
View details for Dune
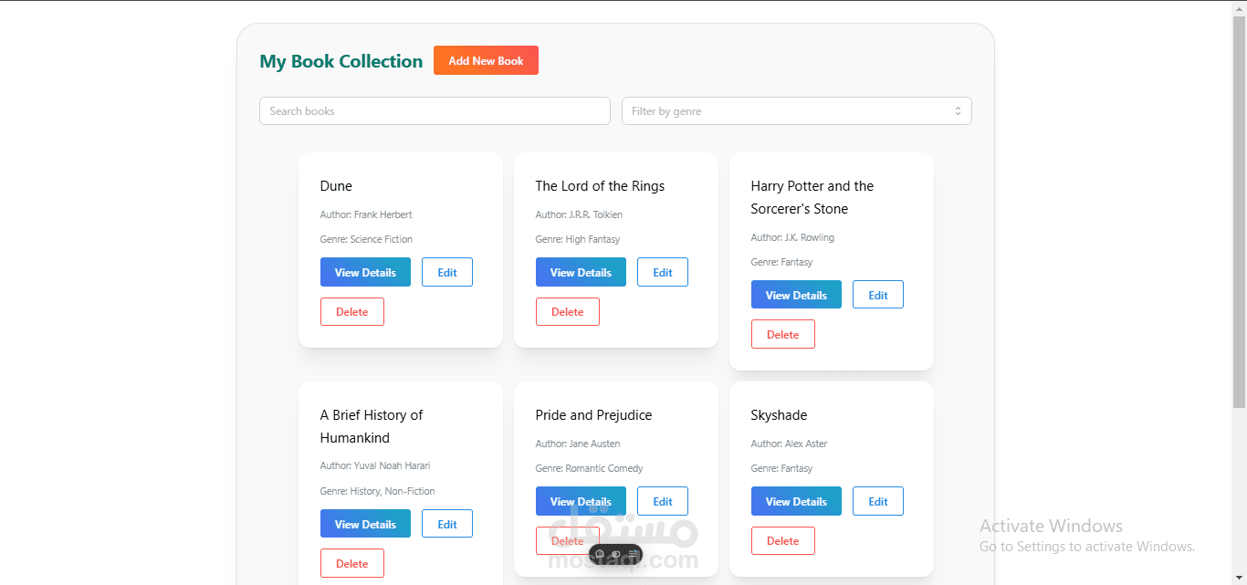[365, 272]
